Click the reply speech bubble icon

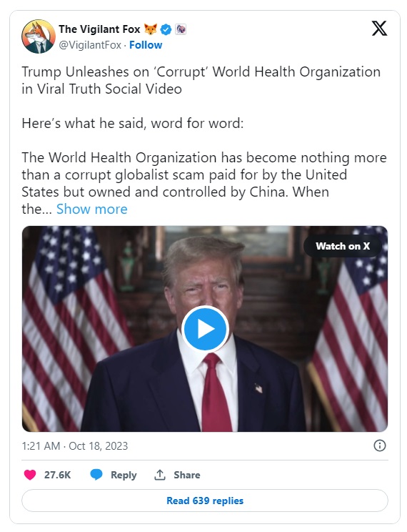96,475
